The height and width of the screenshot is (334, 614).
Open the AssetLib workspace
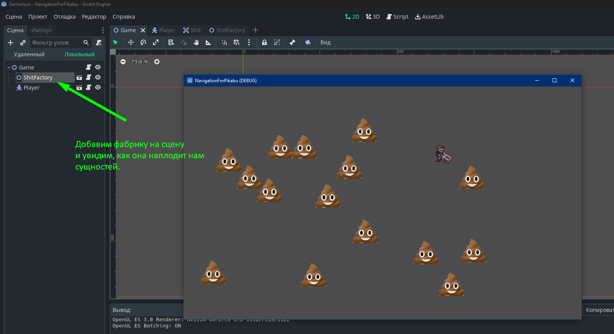pyautogui.click(x=430, y=17)
